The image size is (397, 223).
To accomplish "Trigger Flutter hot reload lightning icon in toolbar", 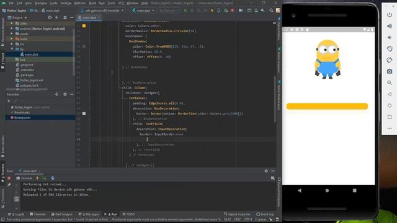I will point(212,11).
